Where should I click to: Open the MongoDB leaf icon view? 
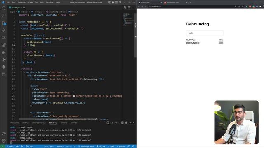click(4, 67)
